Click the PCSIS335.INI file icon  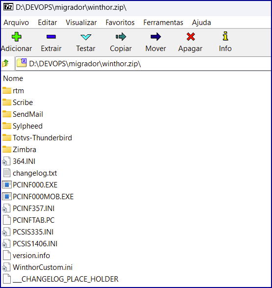[6, 232]
